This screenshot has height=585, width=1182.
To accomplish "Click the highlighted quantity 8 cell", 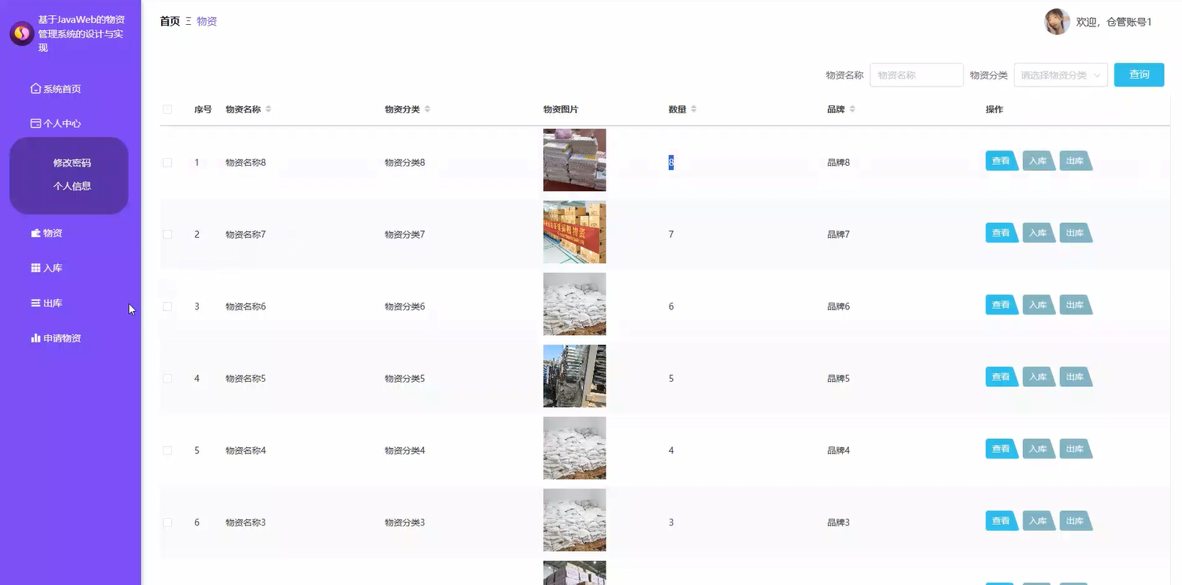I will point(671,163).
